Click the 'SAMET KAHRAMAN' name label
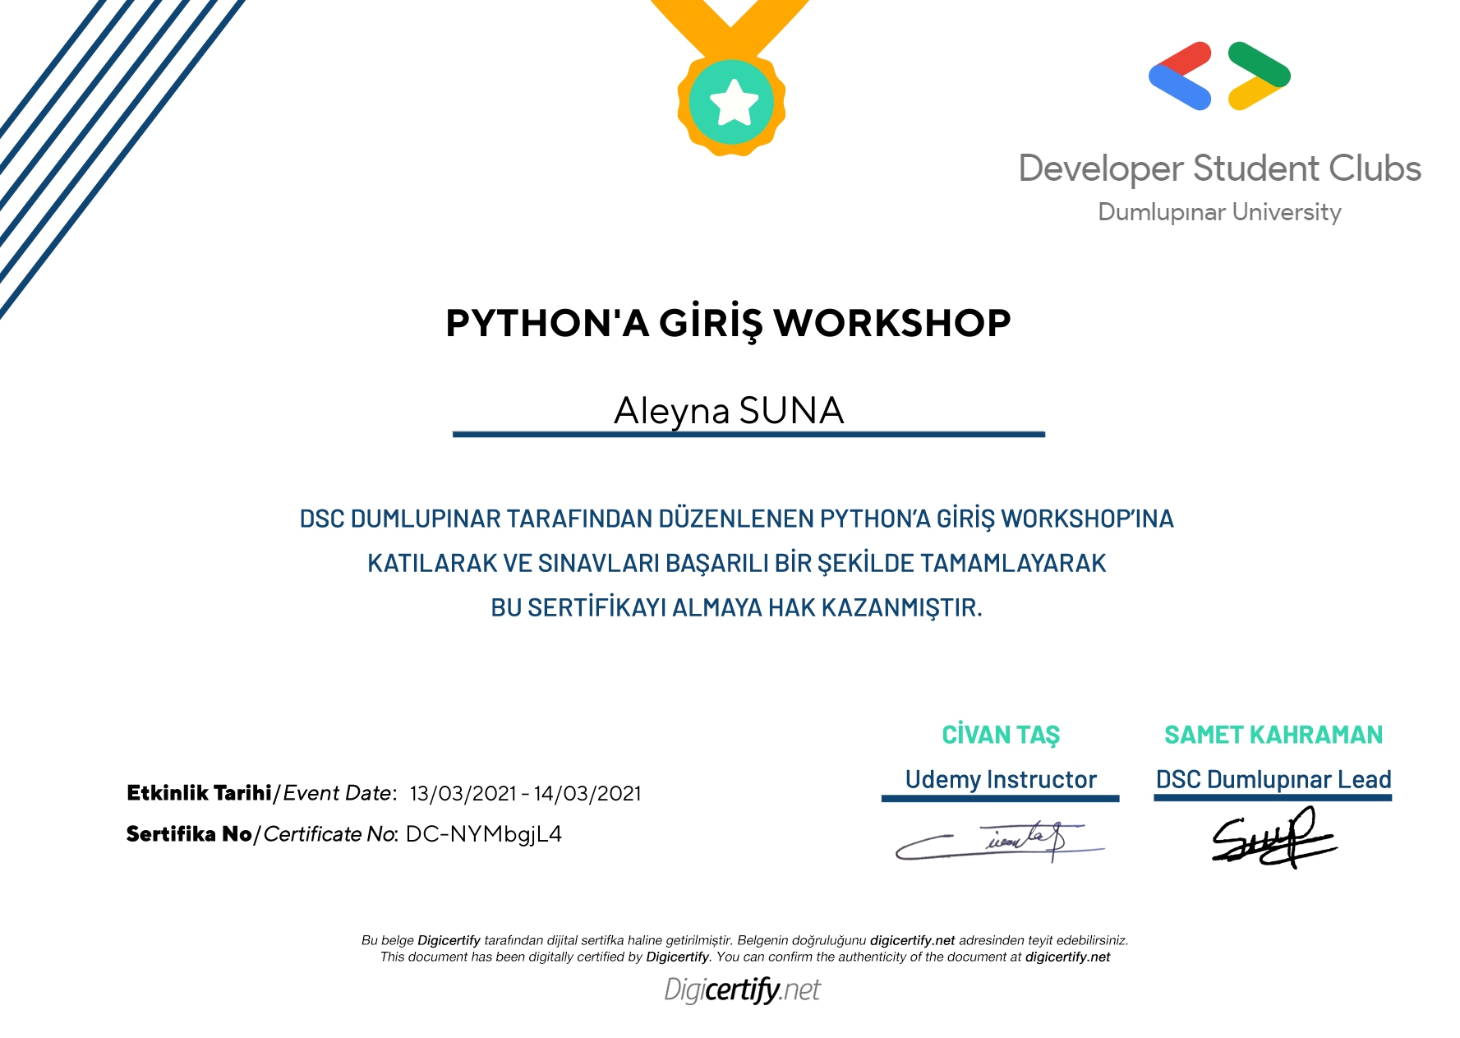This screenshot has width=1460, height=1038. point(1273,735)
